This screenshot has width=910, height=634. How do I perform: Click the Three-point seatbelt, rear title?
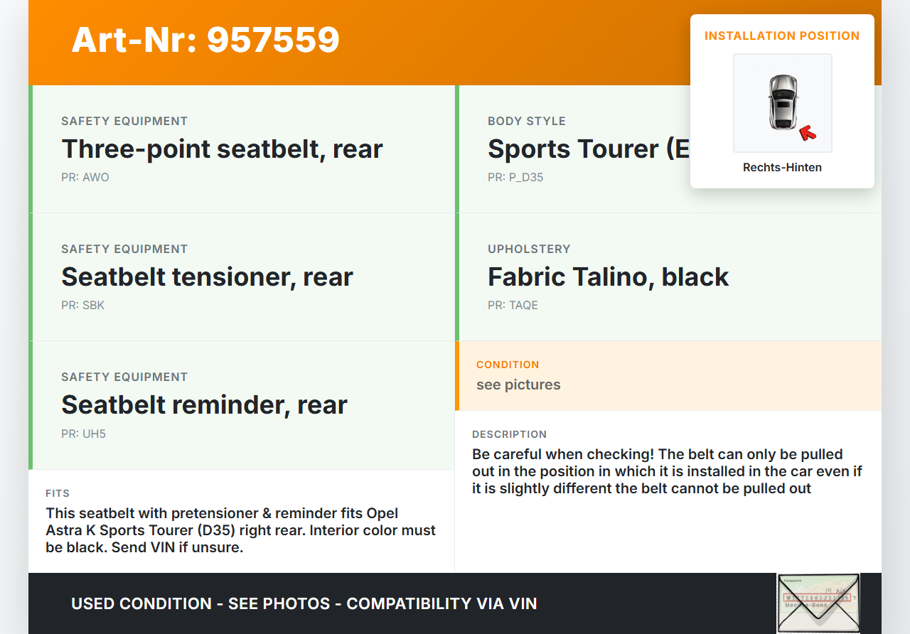[222, 149]
